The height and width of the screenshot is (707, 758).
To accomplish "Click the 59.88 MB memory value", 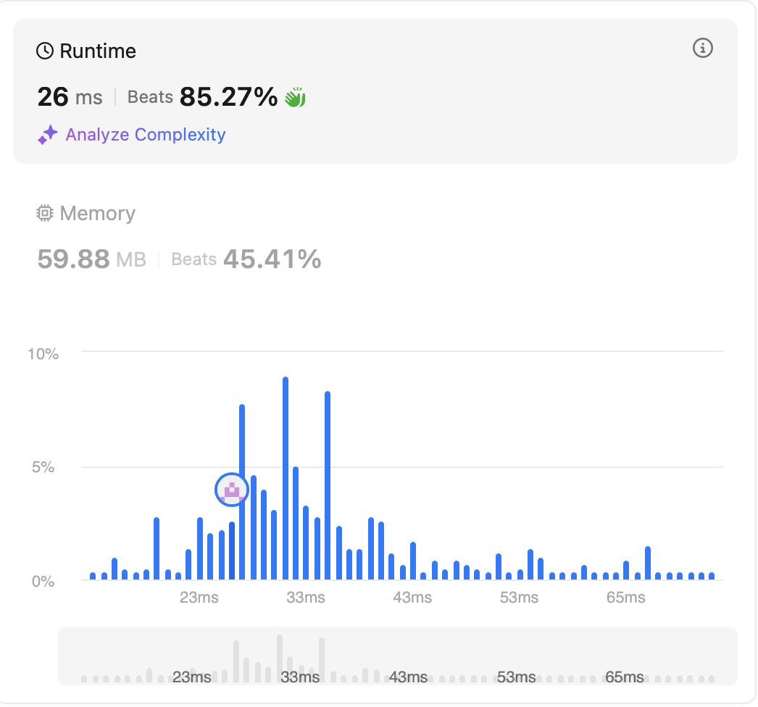I will 91,259.
